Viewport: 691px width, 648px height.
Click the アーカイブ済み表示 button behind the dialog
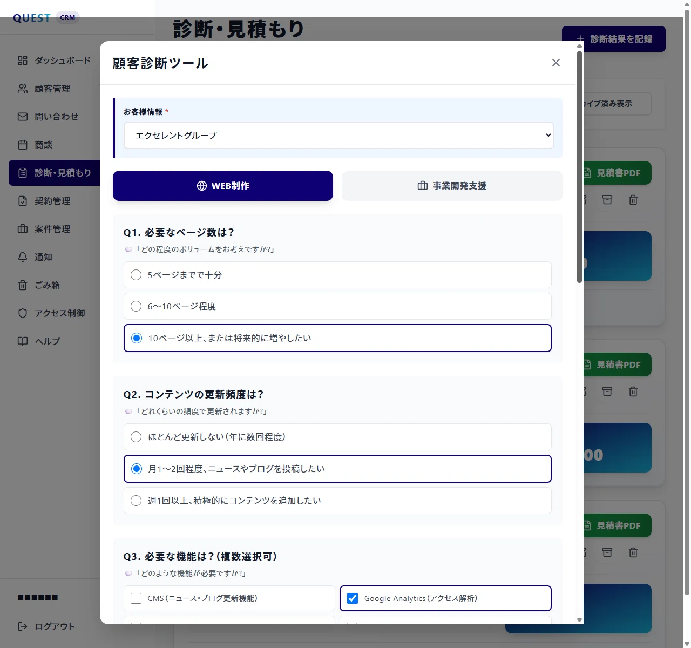point(617,104)
